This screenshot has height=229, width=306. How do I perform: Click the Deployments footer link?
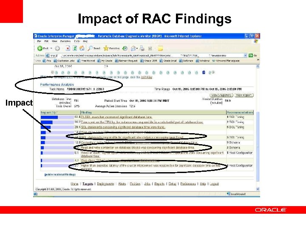click(105, 184)
